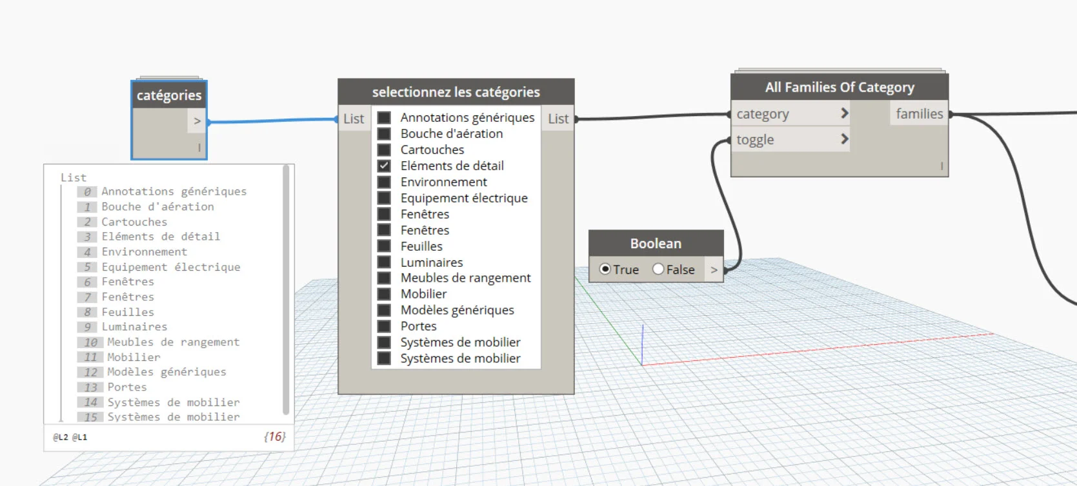The width and height of the screenshot is (1077, 486).
Task: Click the Boolean node's output port arrow
Action: [x=714, y=269]
